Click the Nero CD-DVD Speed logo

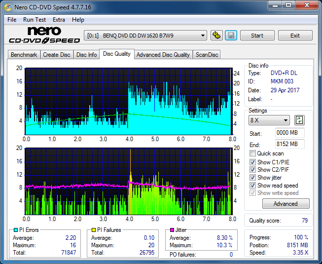click(44, 35)
